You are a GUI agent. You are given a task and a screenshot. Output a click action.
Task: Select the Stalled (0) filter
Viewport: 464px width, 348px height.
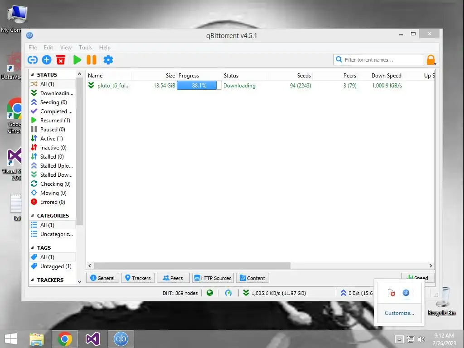53,156
